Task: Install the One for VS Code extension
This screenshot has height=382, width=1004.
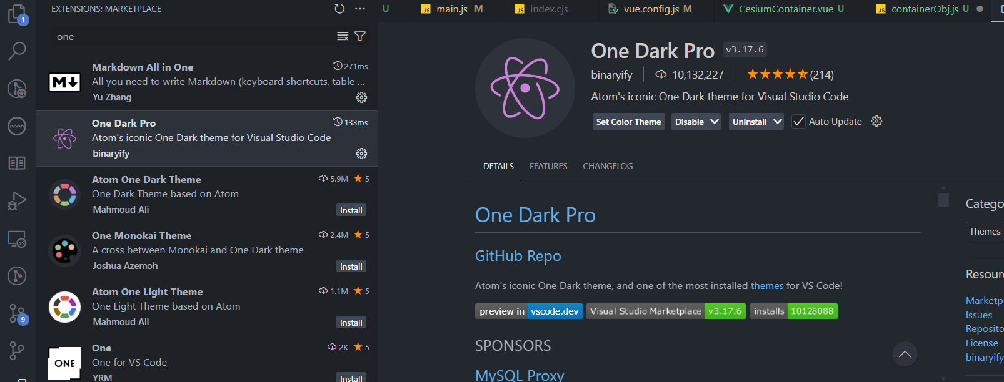Action: [351, 378]
